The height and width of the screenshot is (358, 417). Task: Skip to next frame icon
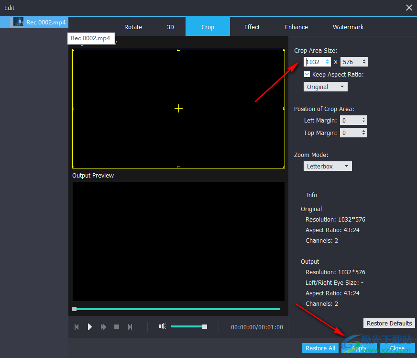(130, 327)
